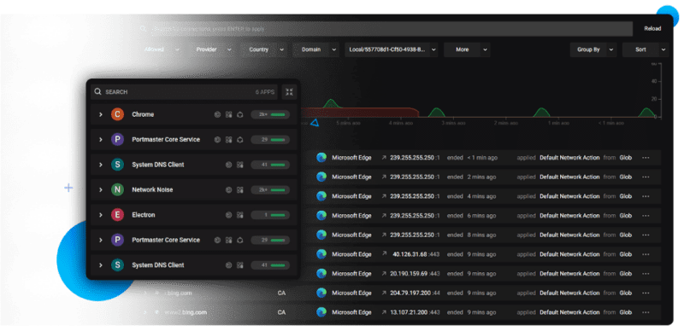Open the Domain filter dropdown
Image resolution: width=684 pixels, height=331 pixels.
point(316,49)
